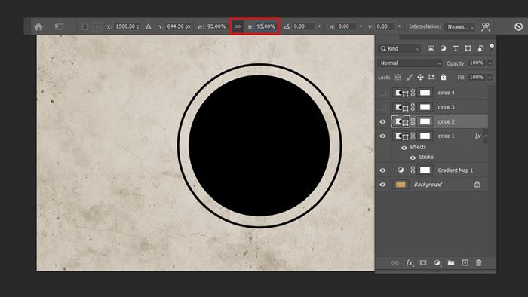Click the cirlce 1 fx effects icon

[477, 136]
